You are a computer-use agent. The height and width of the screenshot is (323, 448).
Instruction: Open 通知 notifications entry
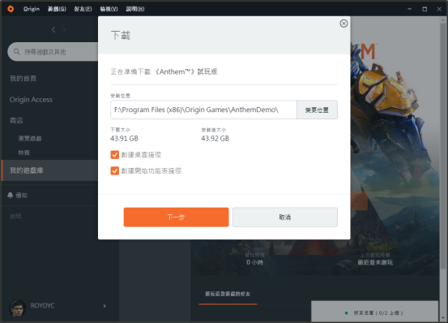pyautogui.click(x=21, y=196)
